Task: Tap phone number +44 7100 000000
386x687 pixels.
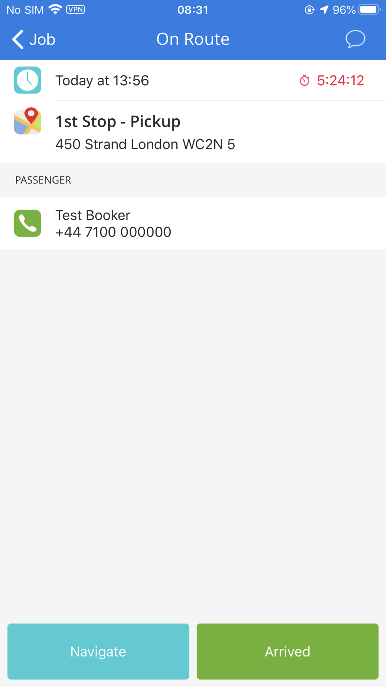Action: 113,232
